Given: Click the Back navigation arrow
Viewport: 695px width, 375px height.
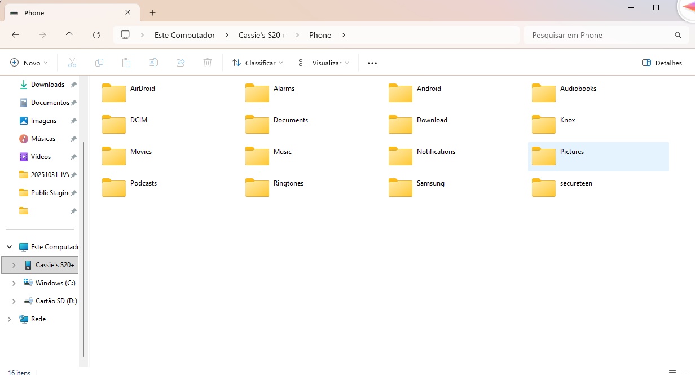Looking at the screenshot, I should coord(15,35).
